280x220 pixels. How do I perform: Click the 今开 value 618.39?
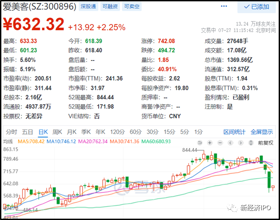click(93, 41)
